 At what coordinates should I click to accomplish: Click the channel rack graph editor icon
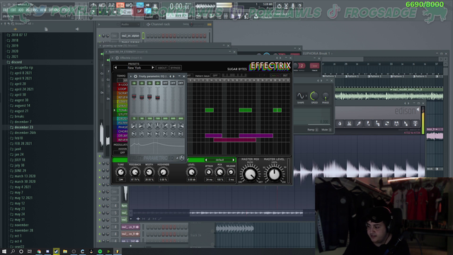point(210,24)
